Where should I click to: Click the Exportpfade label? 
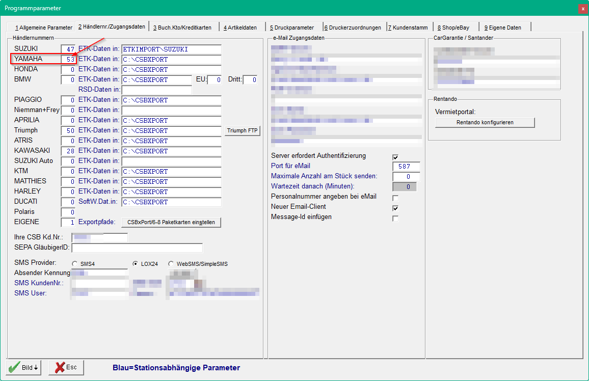(97, 222)
